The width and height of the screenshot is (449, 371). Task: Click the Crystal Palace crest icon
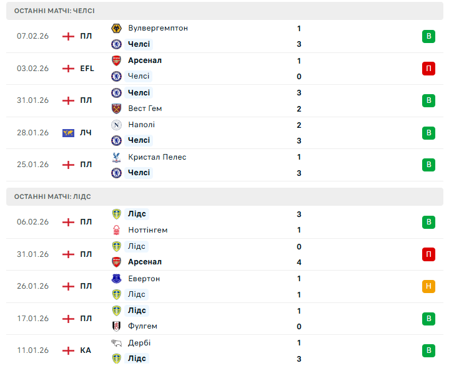[x=116, y=157]
